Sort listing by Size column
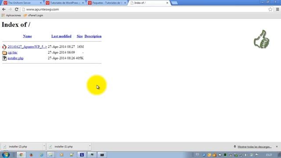This screenshot has height=158, width=281. [x=80, y=36]
